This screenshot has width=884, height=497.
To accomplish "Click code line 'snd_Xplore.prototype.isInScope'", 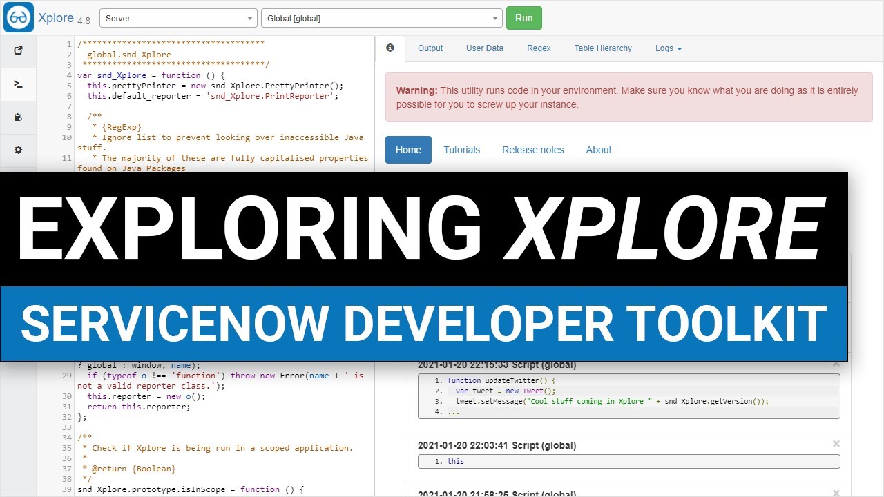I will coord(191,489).
